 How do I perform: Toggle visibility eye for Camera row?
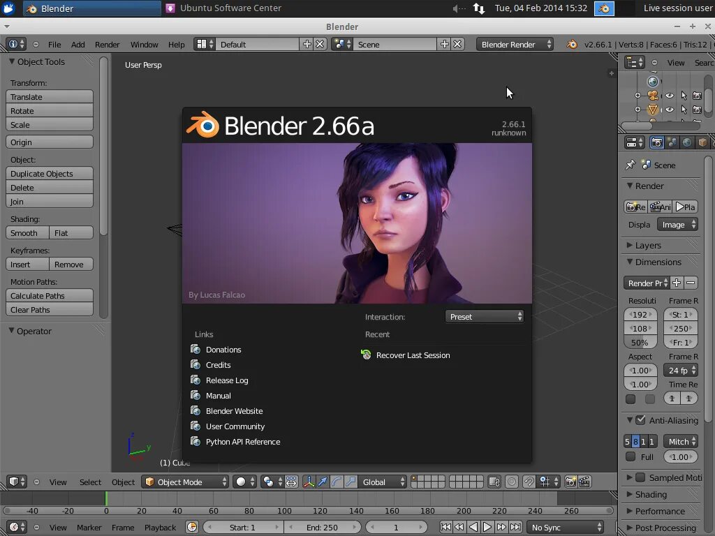click(x=669, y=96)
